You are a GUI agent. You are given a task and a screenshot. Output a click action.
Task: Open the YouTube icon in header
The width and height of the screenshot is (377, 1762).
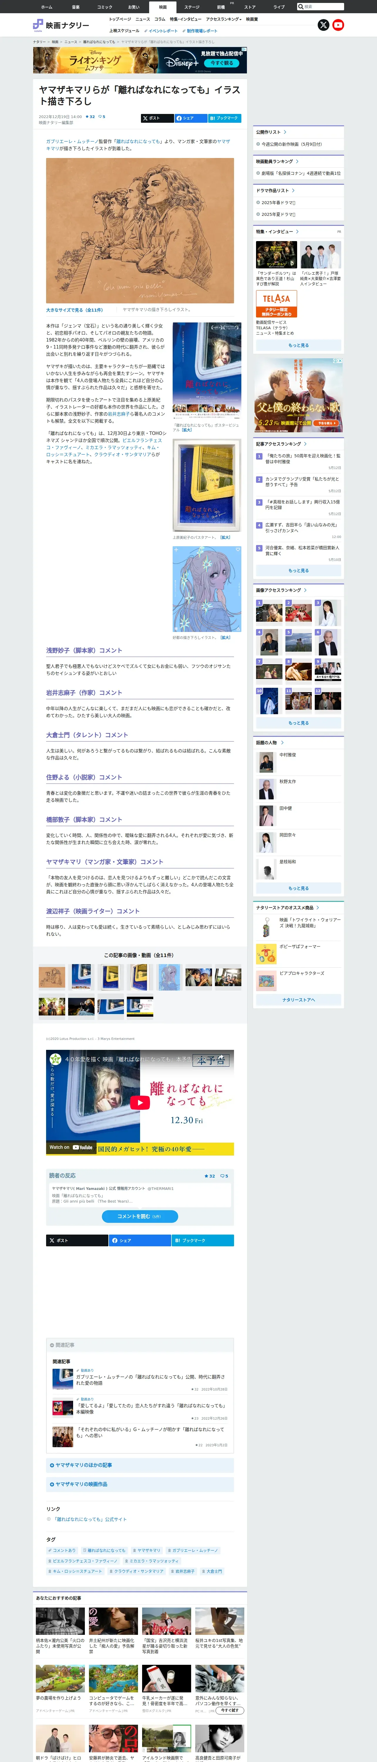[x=338, y=25]
